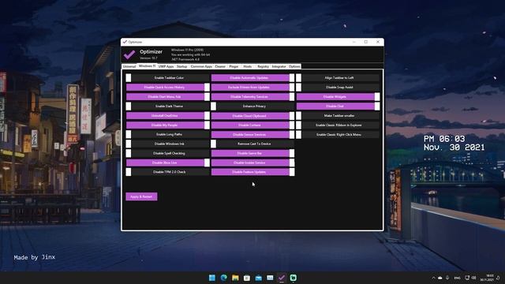This screenshot has height=284, width=505.
Task: Turn off Uninstall OneDrive switch
Action: click(x=167, y=116)
